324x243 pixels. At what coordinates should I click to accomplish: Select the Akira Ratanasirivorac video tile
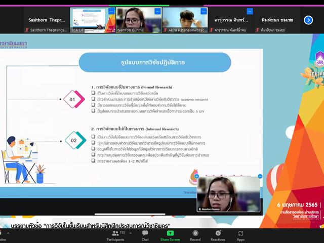tap(185, 20)
